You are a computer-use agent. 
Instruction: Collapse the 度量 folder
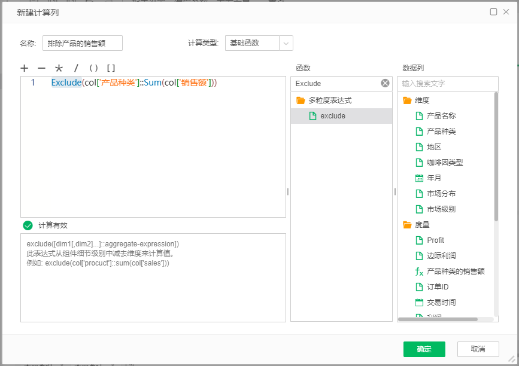[x=407, y=225]
